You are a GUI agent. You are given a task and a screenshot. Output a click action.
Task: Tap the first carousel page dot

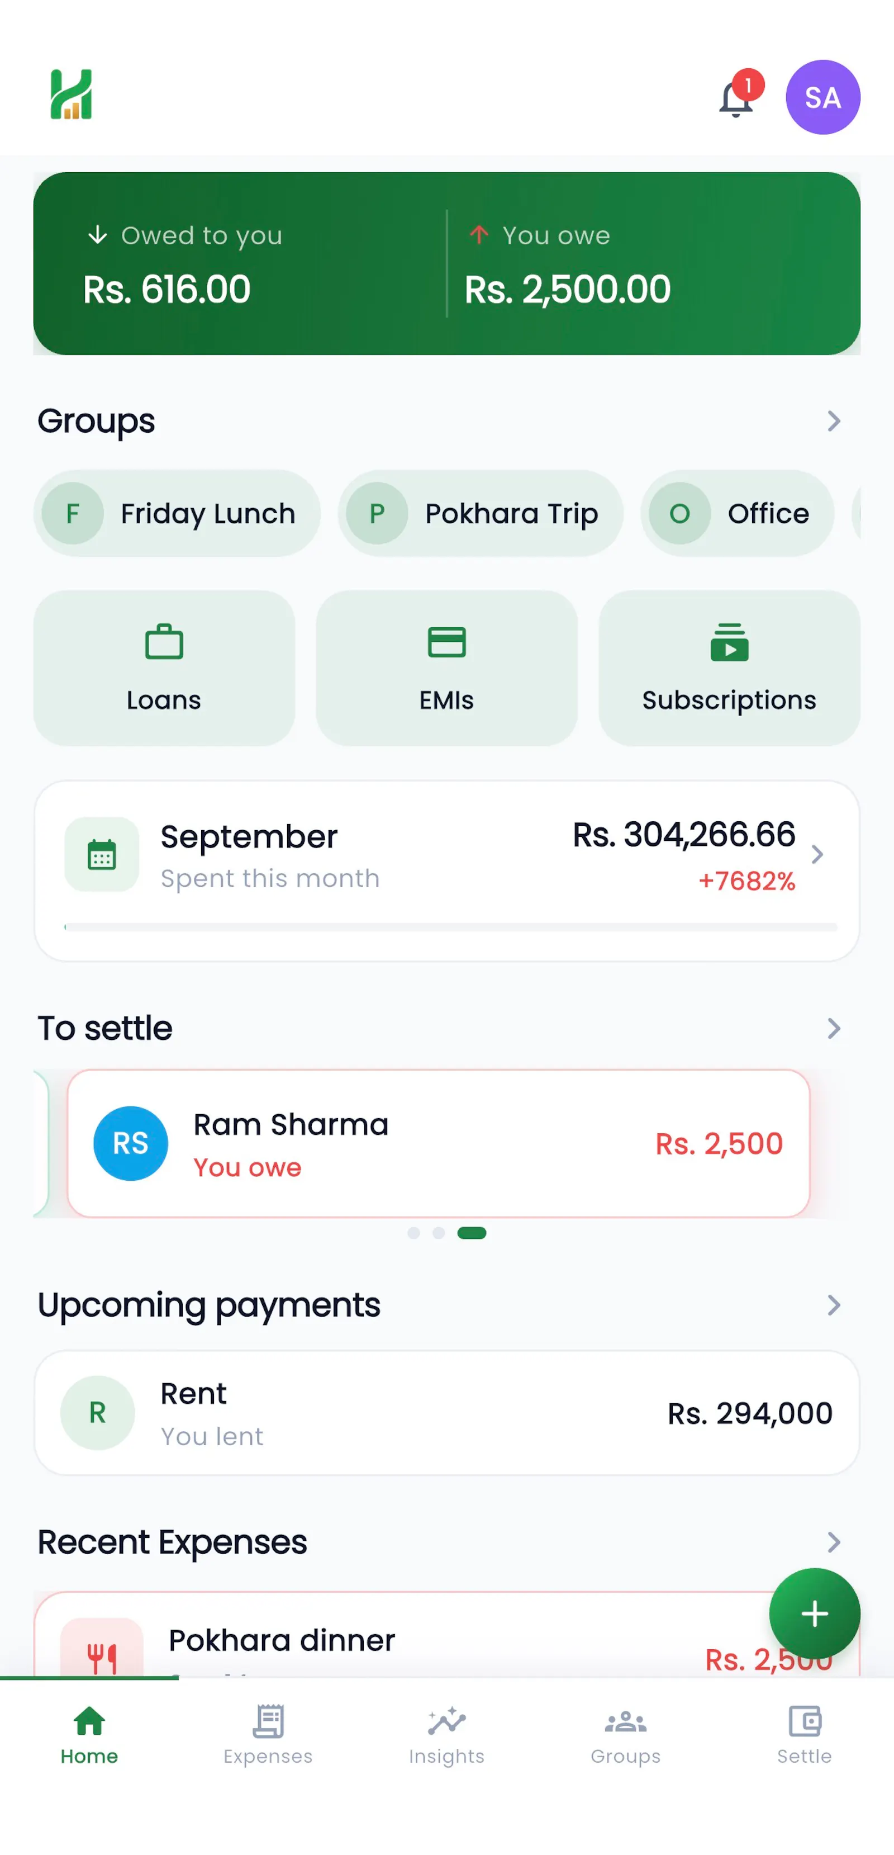click(x=413, y=1233)
